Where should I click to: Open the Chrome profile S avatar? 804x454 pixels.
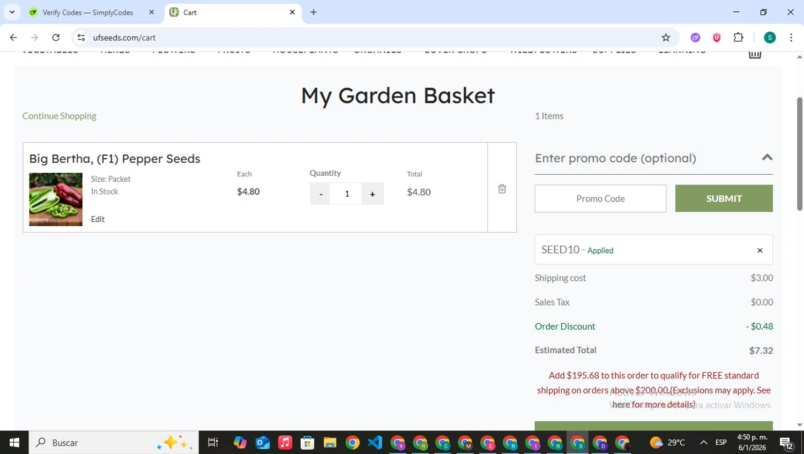point(770,38)
